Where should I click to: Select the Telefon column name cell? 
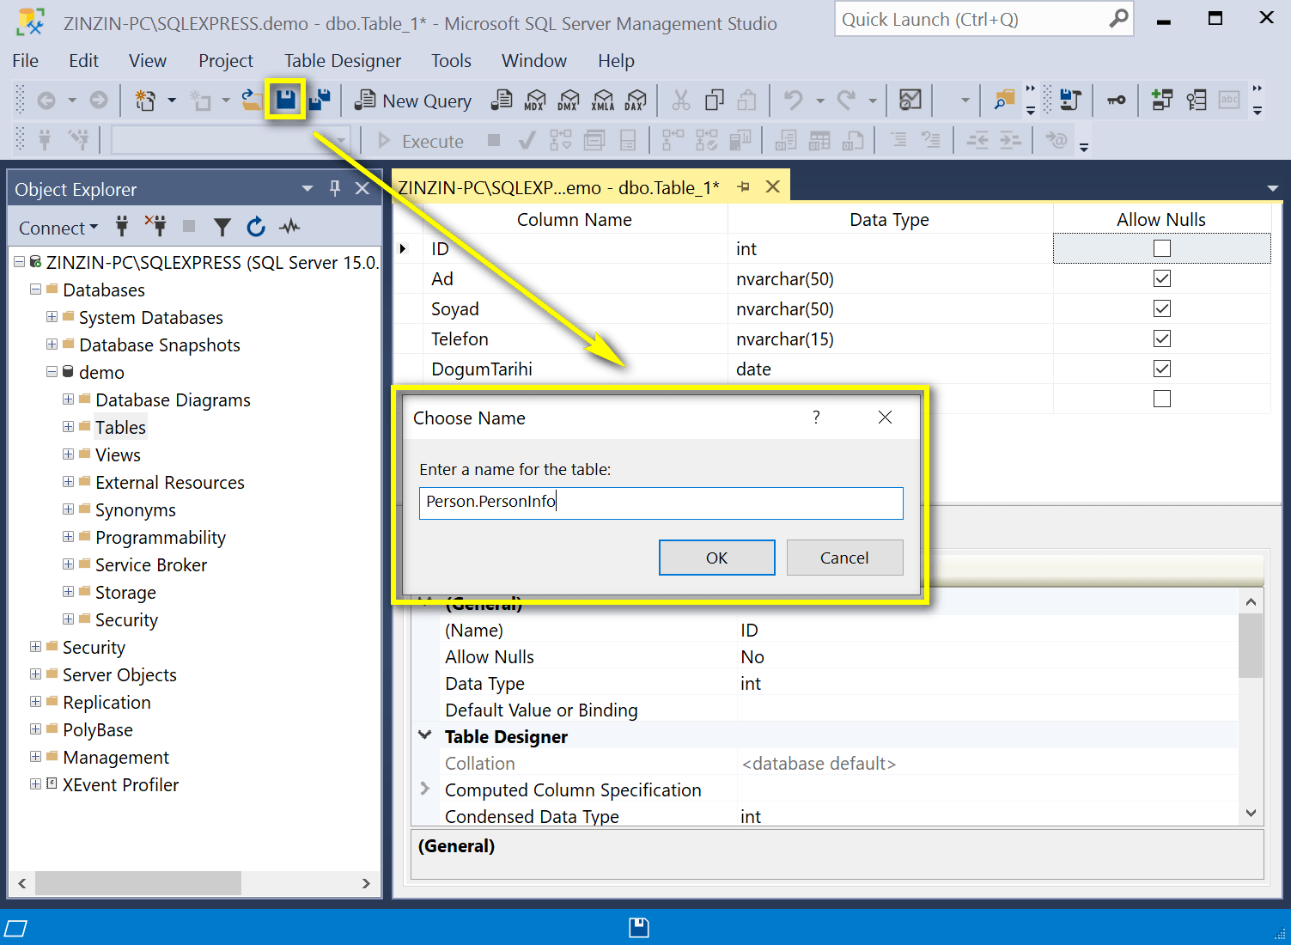coord(575,338)
